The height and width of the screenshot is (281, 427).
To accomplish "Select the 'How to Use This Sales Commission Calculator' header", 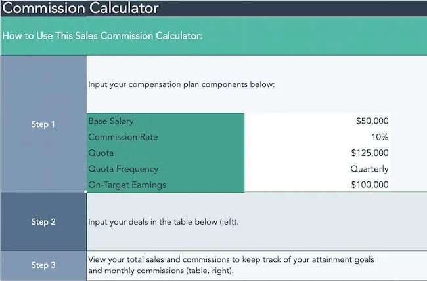I will tap(102, 35).
